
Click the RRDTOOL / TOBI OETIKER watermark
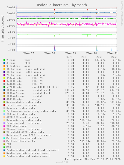(x=122, y=13)
